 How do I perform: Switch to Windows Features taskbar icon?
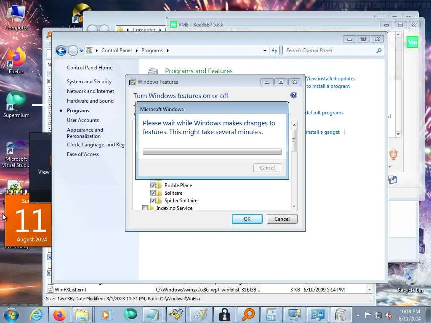(x=341, y=315)
